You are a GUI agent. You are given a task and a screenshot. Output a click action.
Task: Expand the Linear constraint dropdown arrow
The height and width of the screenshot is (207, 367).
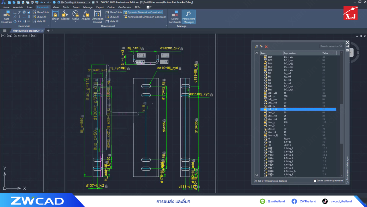pos(55,22)
